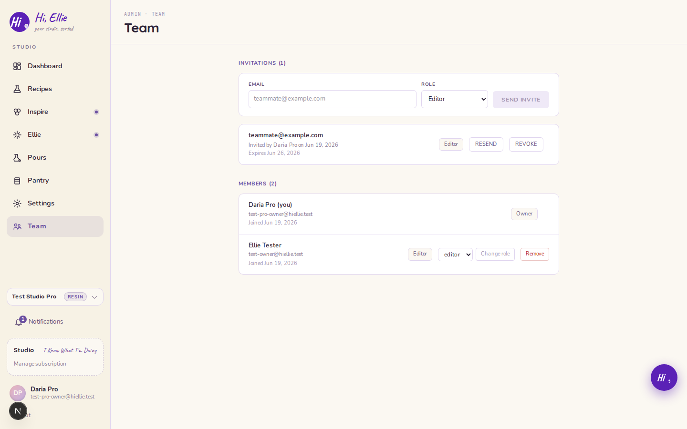Click the Hi, Ellie logo icon
The width and height of the screenshot is (687, 429).
[20, 22]
